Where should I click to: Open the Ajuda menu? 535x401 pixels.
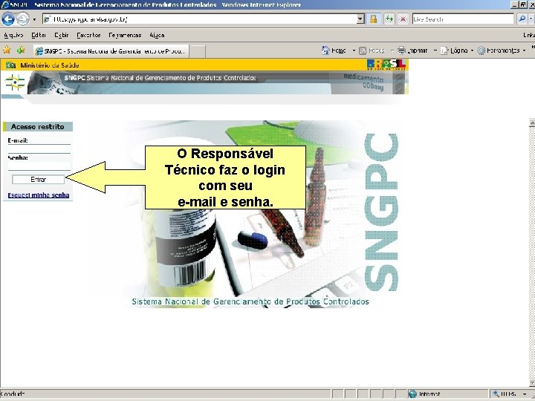pos(157,35)
